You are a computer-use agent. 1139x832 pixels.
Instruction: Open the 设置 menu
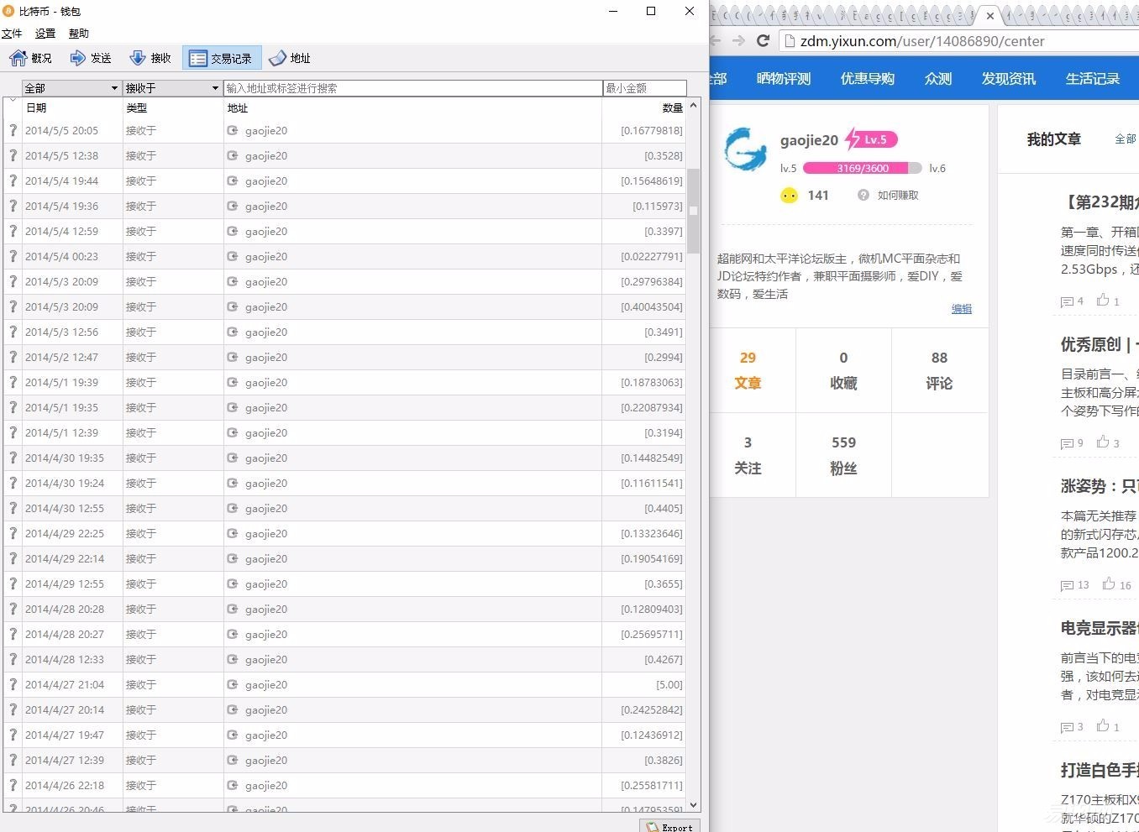(x=45, y=34)
